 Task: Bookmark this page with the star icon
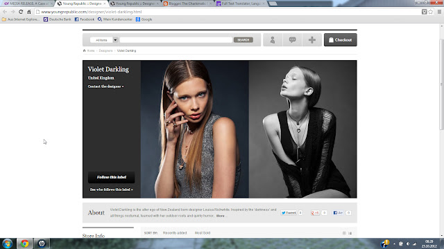click(x=431, y=12)
